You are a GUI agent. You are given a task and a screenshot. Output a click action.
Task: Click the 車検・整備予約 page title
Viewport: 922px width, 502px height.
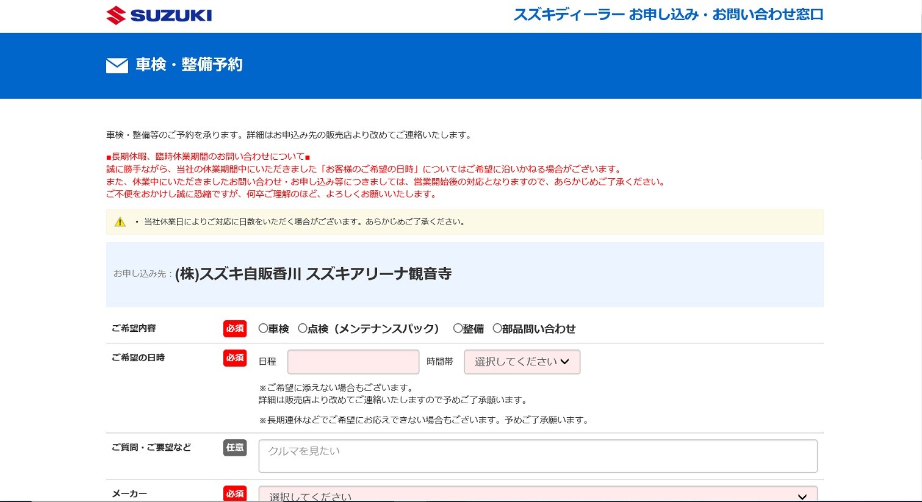click(x=189, y=65)
